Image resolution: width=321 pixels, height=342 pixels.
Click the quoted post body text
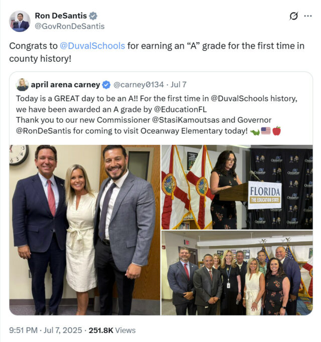tap(156, 115)
